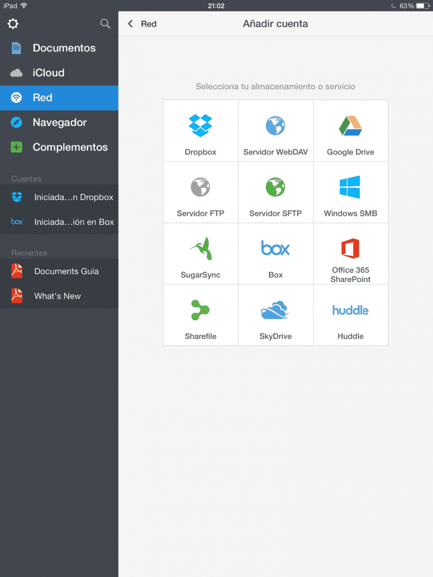Tap the Navegador compass icon
The image size is (433, 577).
click(x=16, y=122)
